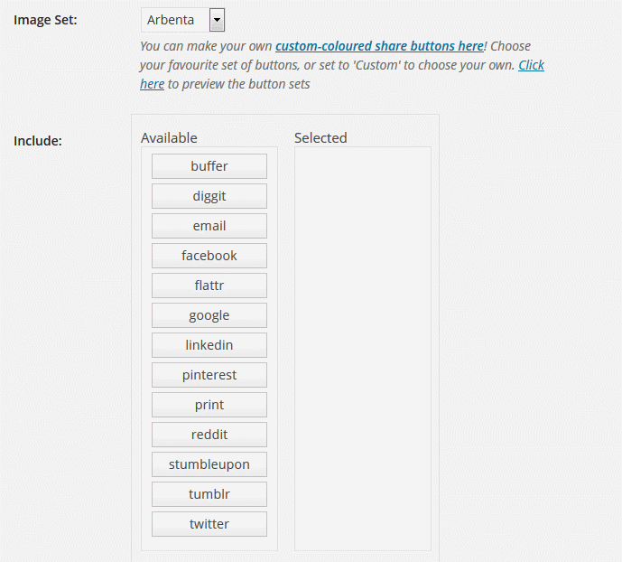This screenshot has width=622, height=562.
Task: Choose the linkedin button
Action: click(x=209, y=345)
